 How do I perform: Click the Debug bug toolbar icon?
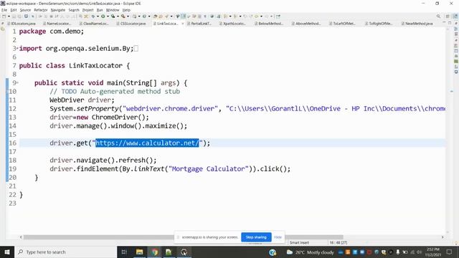(x=93, y=16)
